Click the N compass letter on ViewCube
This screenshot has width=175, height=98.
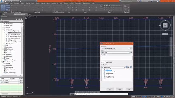pos(165,20)
